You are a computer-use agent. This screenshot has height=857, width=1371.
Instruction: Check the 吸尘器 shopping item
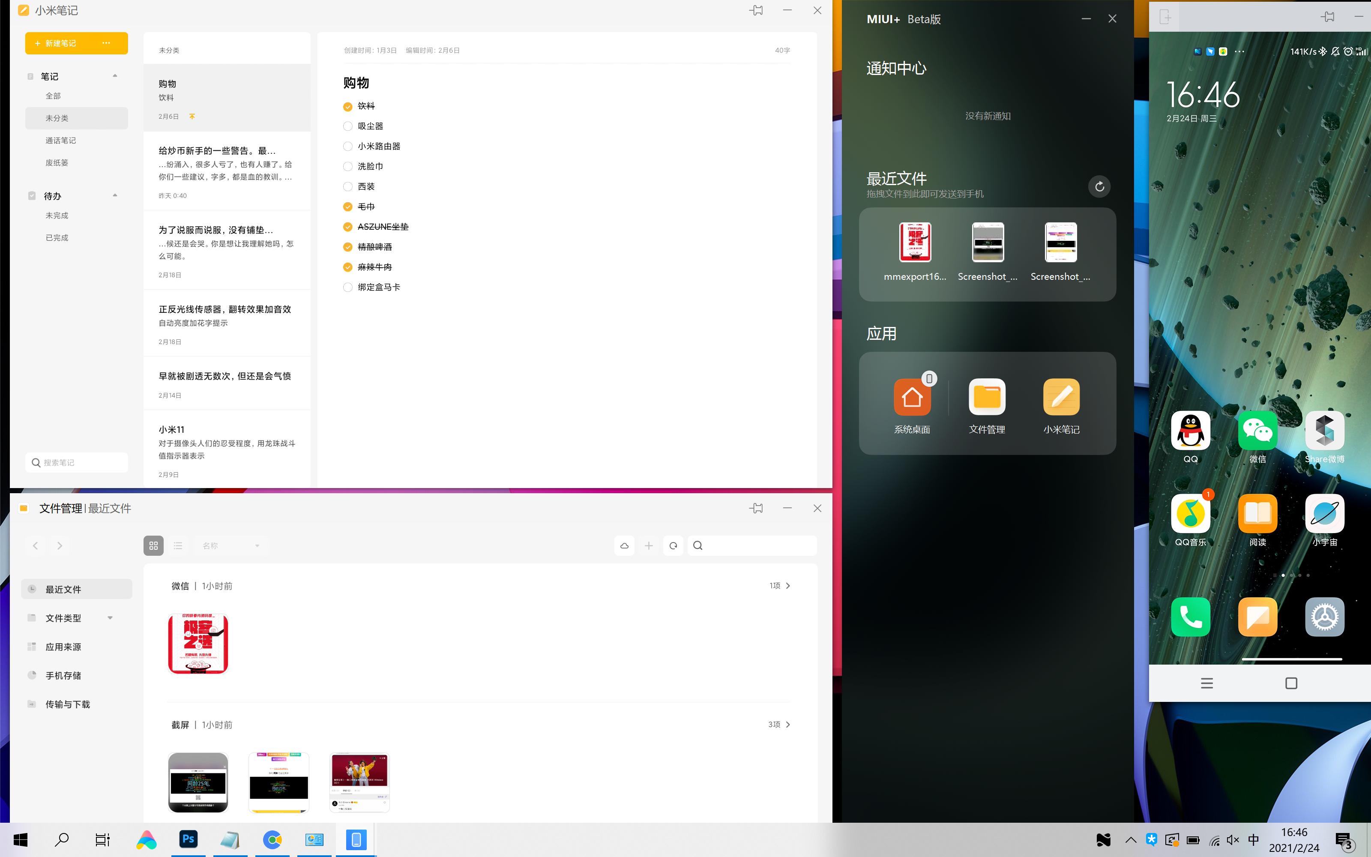(347, 126)
